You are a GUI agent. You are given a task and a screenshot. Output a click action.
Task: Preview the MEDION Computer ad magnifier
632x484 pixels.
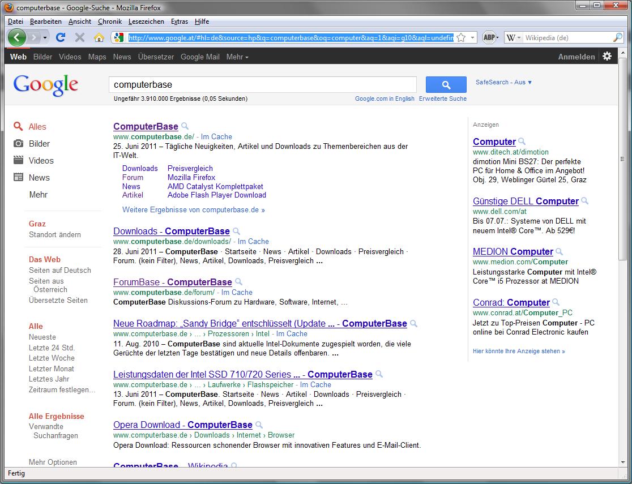point(559,251)
